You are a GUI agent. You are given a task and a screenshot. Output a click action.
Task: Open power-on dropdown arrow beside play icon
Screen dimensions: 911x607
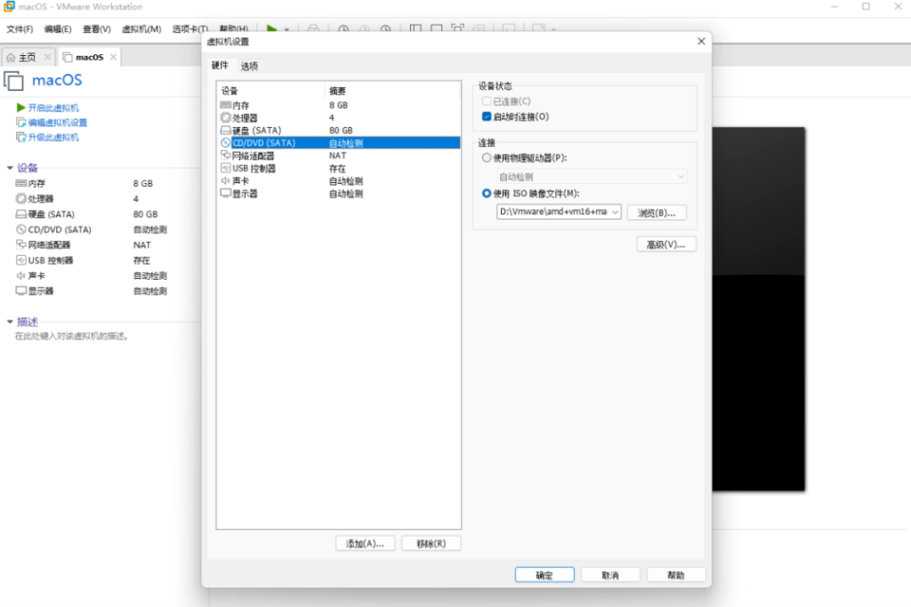click(286, 29)
